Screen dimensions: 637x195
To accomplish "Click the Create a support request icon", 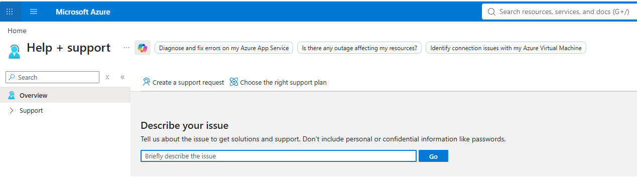I will [x=147, y=82].
